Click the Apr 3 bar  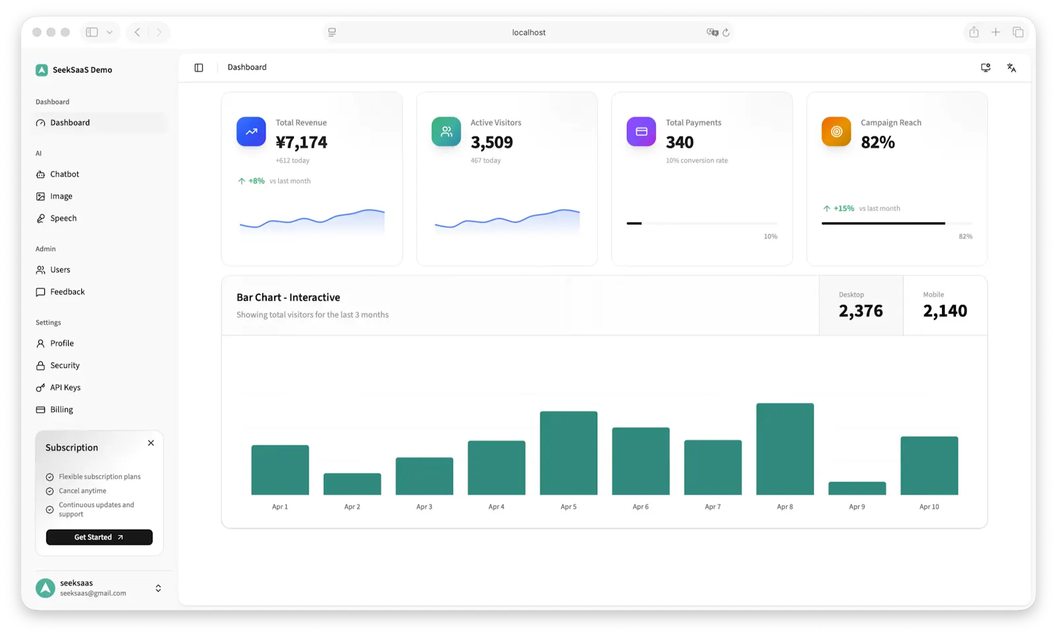[424, 476]
